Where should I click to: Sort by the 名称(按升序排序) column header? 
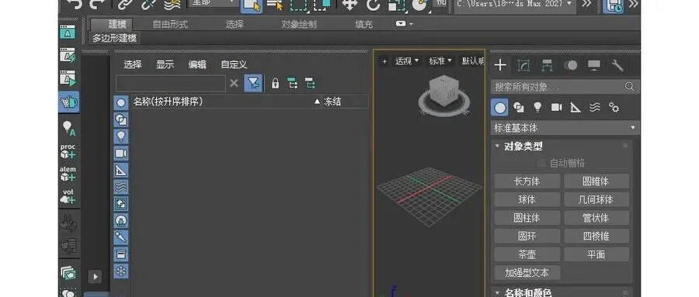point(168,102)
